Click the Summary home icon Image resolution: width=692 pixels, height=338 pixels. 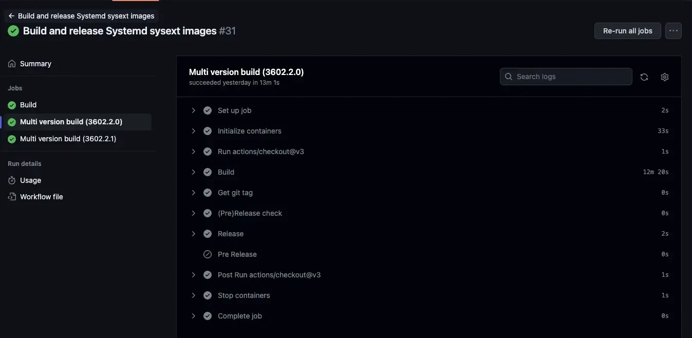(11, 63)
